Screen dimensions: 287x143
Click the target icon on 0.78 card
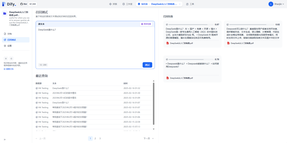tap(167, 59)
